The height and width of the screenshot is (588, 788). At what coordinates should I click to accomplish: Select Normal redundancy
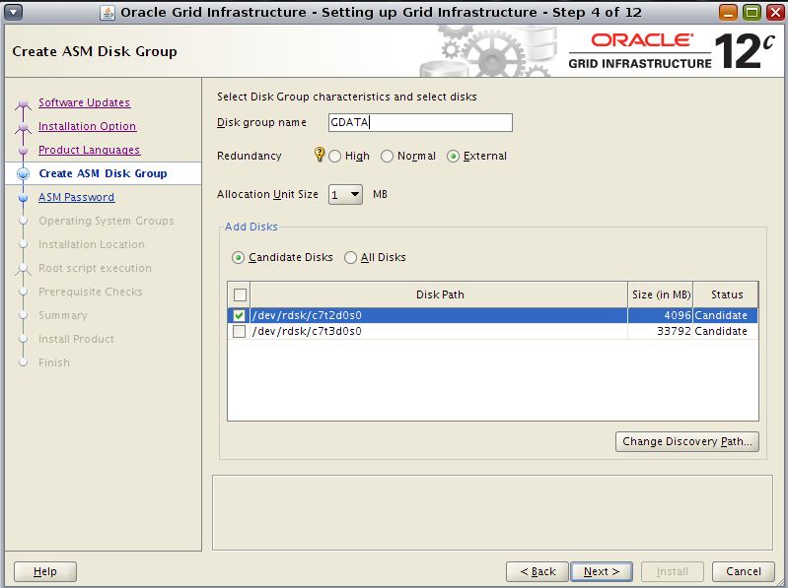pos(387,156)
